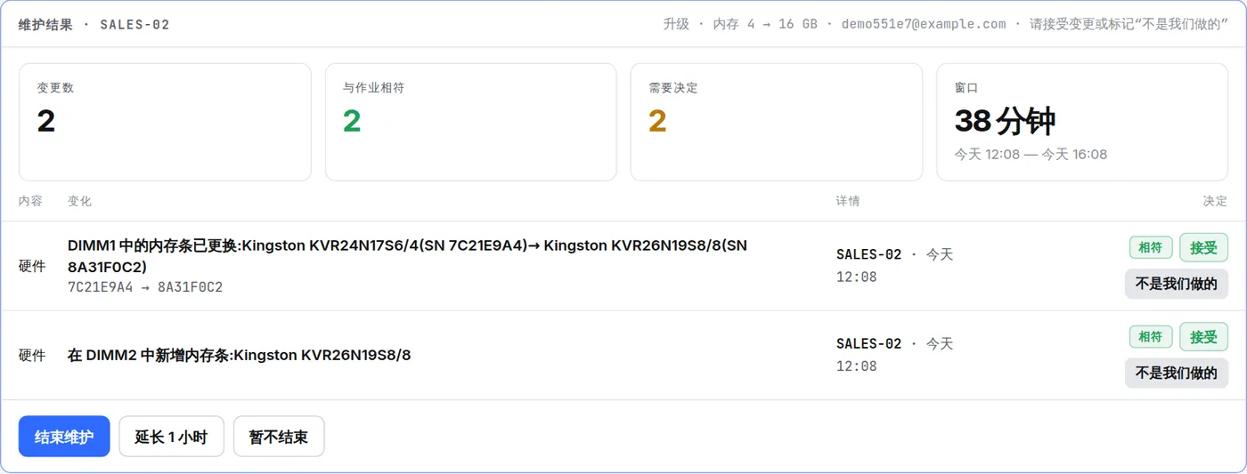Select the 需要决定 summary card
Image resolution: width=1247 pixels, height=474 pixels.
tap(776, 122)
